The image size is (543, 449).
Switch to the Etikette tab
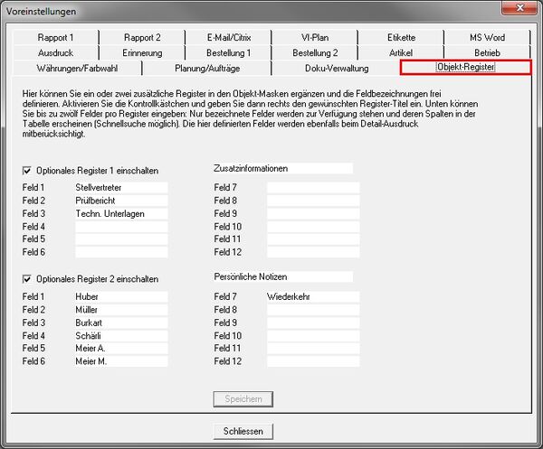point(401,38)
